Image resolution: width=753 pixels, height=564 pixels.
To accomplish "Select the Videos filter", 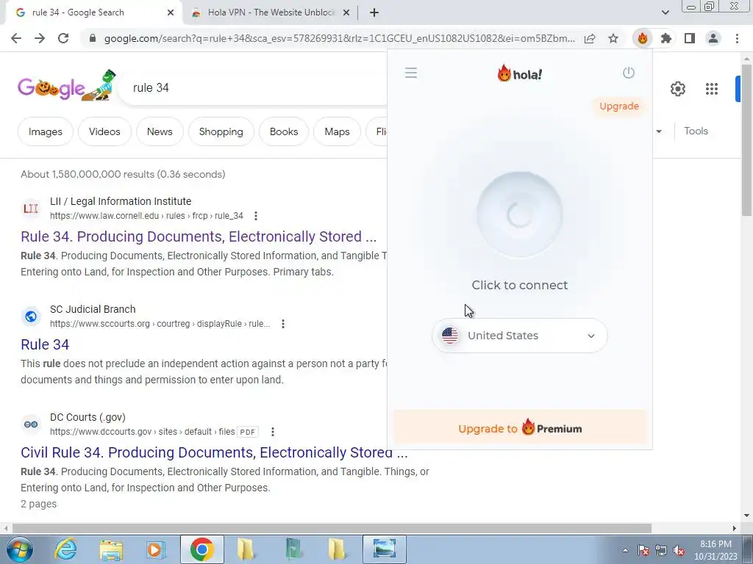I will [104, 131].
